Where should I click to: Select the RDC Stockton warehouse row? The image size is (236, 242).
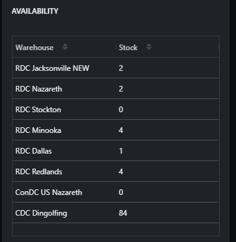[115, 109]
